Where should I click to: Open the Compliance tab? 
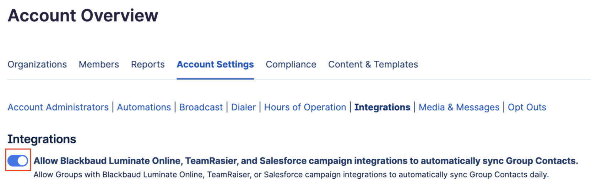tap(291, 64)
